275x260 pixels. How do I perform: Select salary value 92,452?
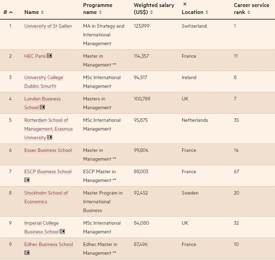tap(141, 193)
